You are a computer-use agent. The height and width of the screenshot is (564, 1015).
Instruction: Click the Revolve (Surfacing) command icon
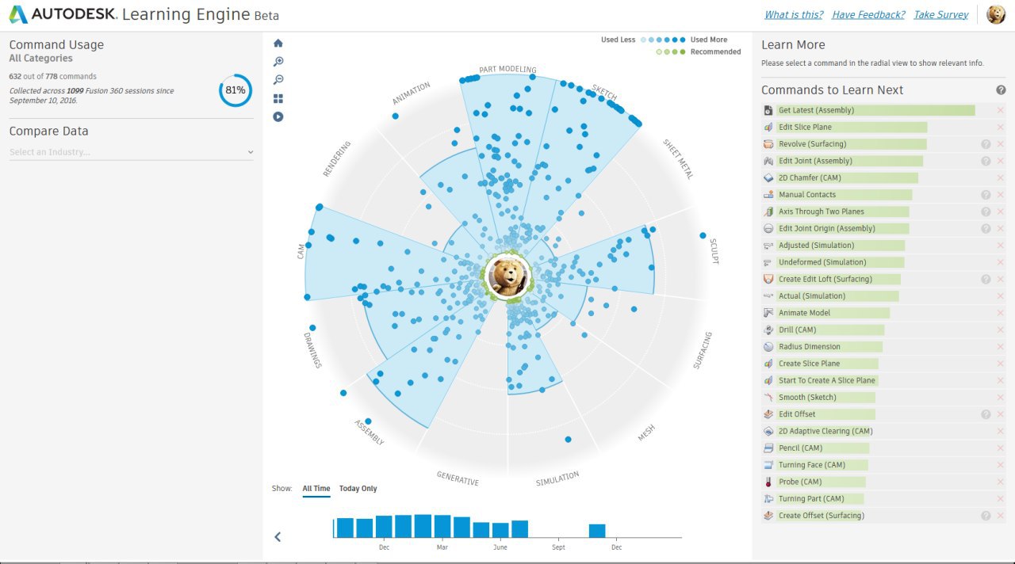(x=768, y=144)
